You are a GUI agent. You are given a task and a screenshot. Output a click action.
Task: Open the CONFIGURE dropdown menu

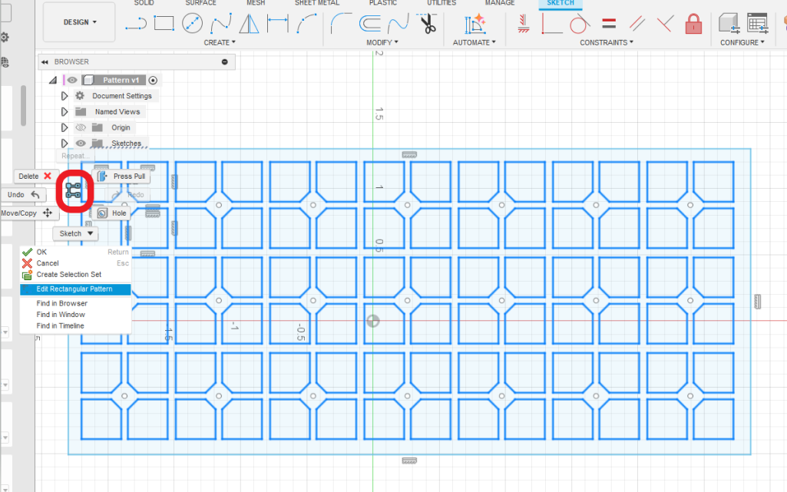point(742,43)
